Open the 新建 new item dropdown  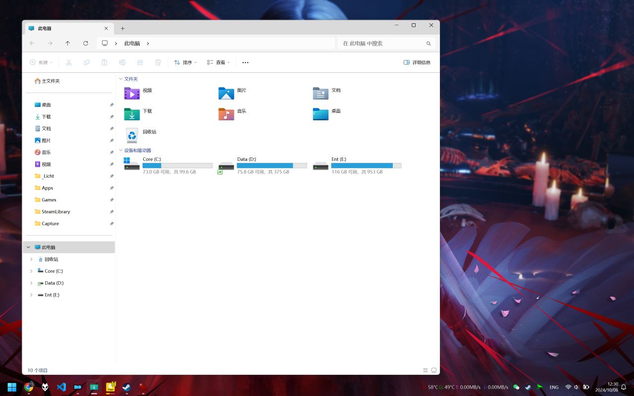pos(41,62)
